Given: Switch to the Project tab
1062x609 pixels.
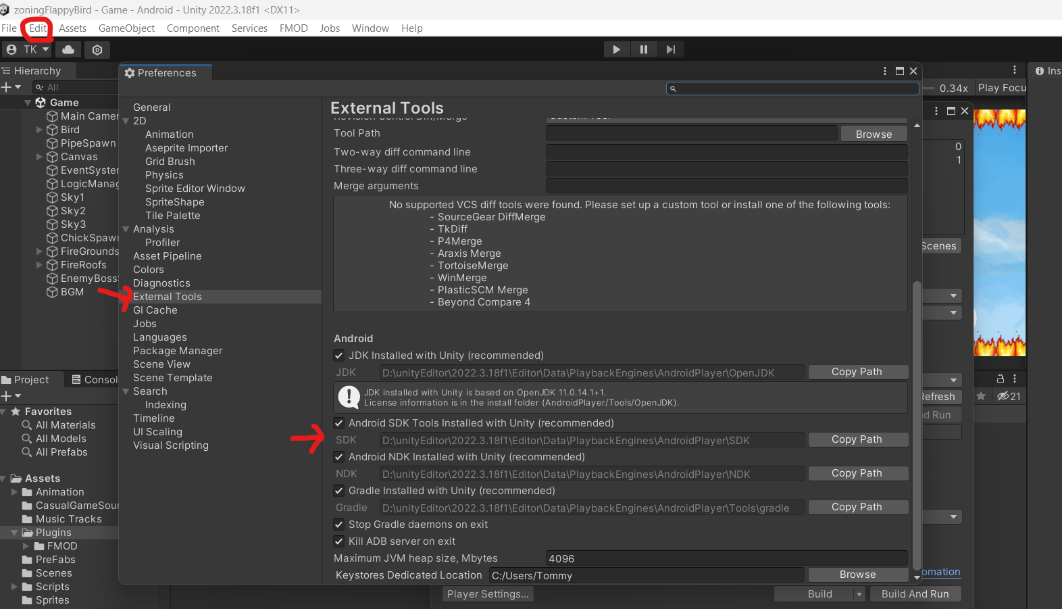Looking at the screenshot, I should coord(26,380).
